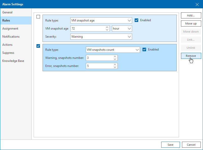Increase the VM snapshot age value
Viewport: 203px width, 150px height.
107,27
